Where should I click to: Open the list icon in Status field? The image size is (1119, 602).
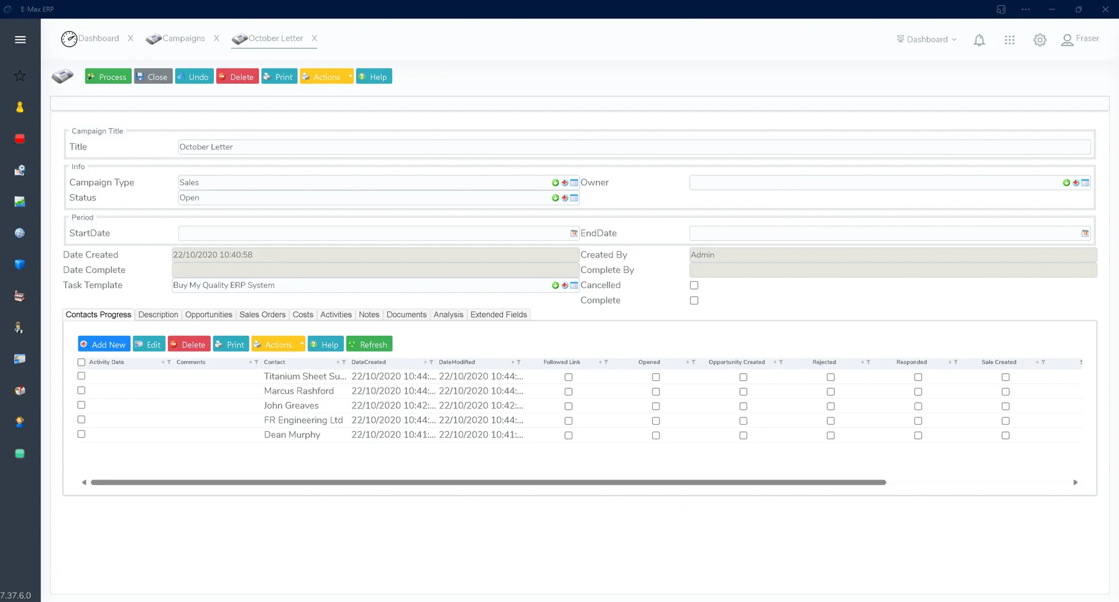574,198
